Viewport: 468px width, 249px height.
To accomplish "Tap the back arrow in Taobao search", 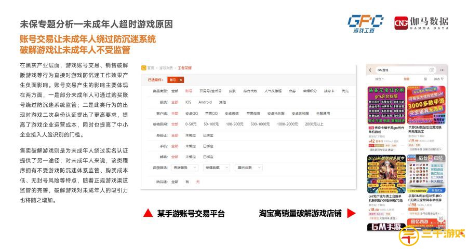I will click(x=370, y=70).
